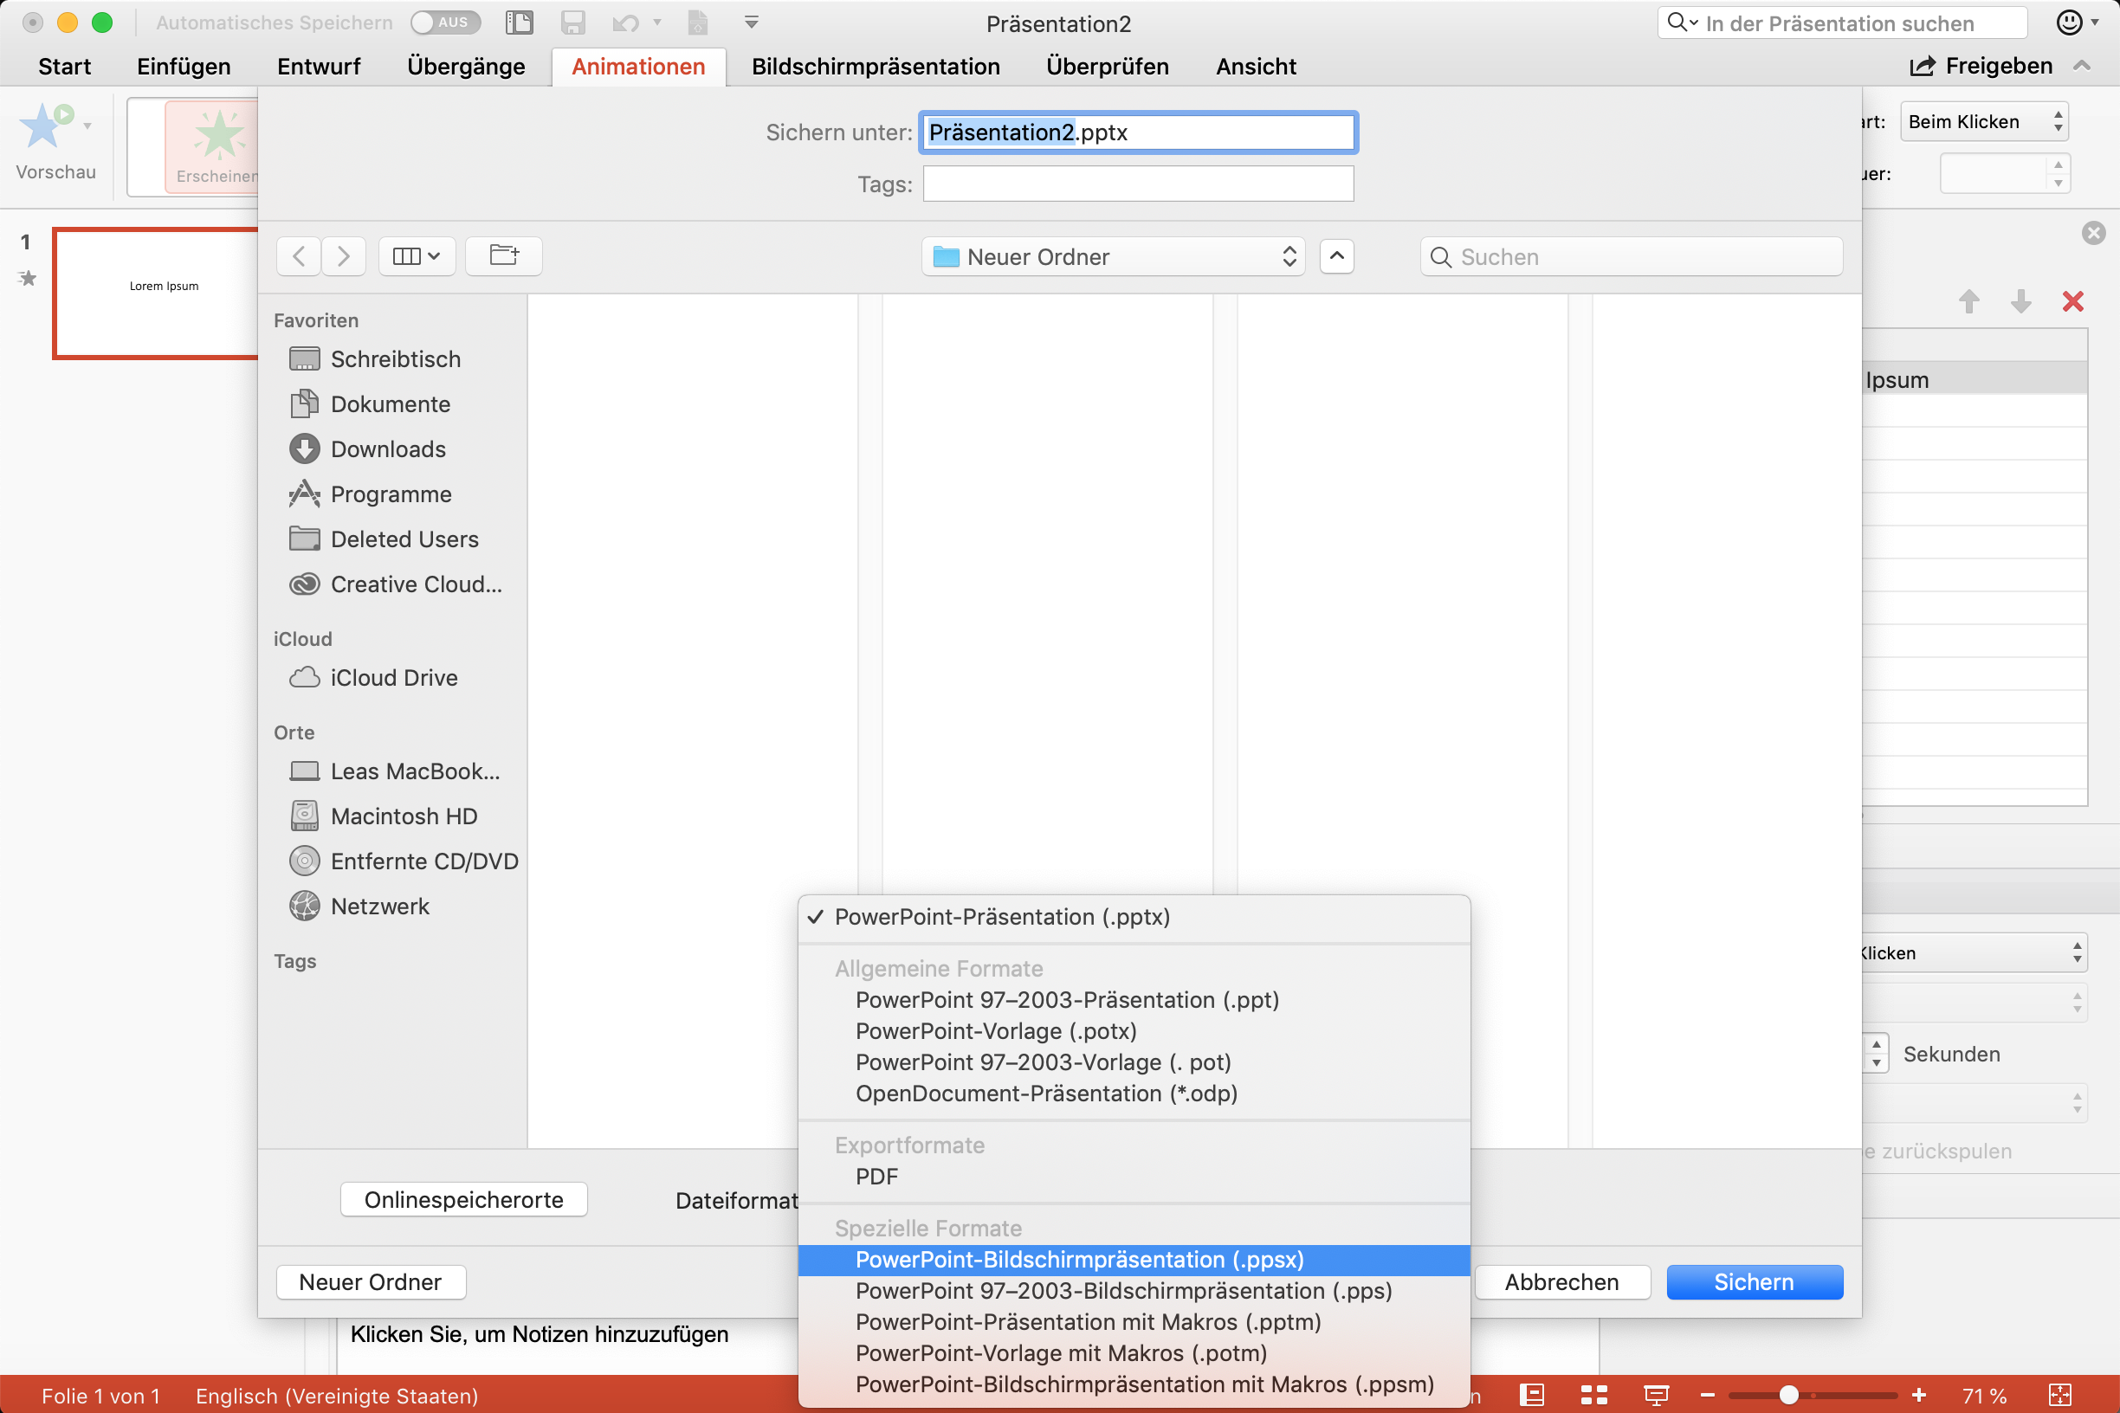Screen dimensions: 2120x1413
Task: Click the Sichern unter filename field
Action: pyautogui.click(x=1139, y=132)
